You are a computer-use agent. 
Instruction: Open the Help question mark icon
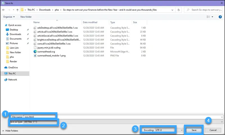point(220,17)
